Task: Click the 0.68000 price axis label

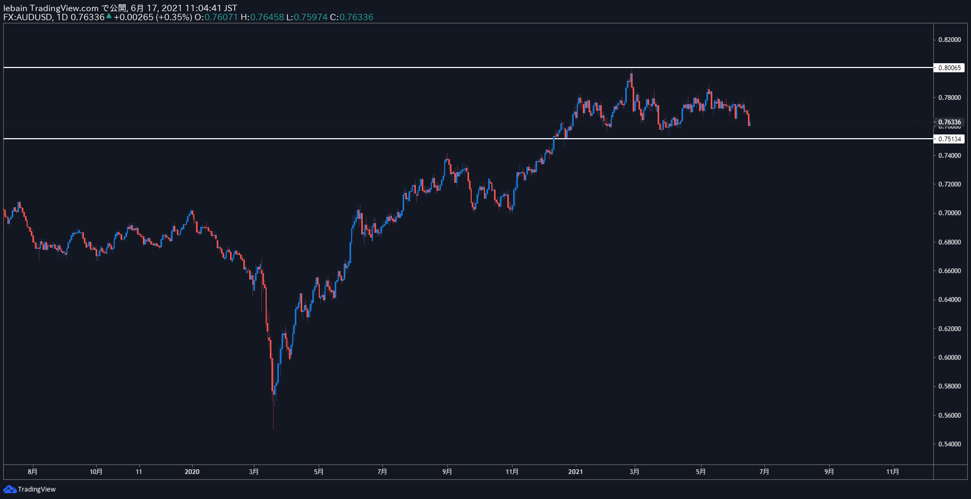Action: click(x=949, y=242)
